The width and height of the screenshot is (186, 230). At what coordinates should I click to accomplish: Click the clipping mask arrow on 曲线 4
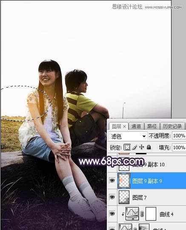pyautogui.click(x=123, y=214)
